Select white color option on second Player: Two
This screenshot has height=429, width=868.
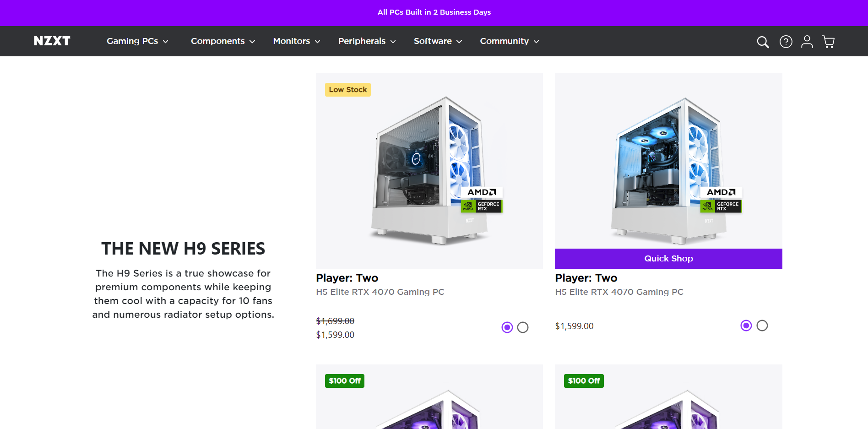(762, 326)
